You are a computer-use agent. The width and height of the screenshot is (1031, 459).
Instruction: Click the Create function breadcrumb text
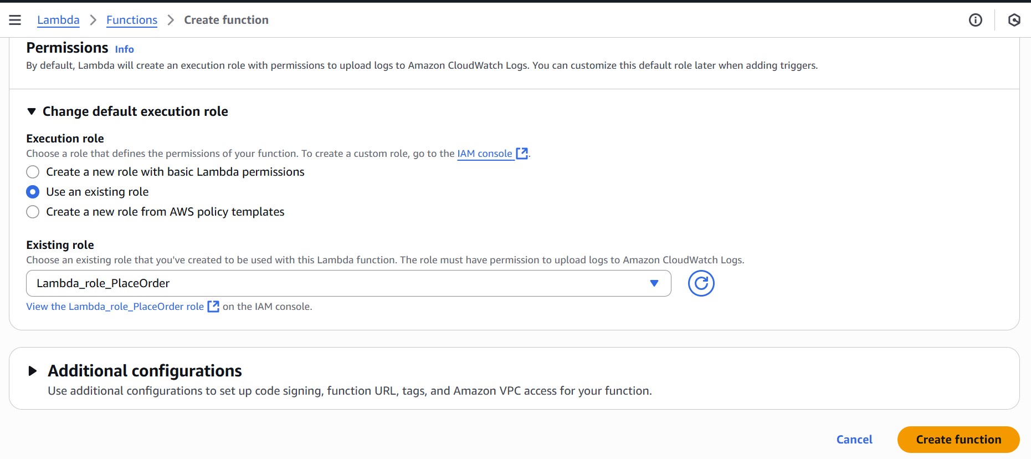click(226, 20)
